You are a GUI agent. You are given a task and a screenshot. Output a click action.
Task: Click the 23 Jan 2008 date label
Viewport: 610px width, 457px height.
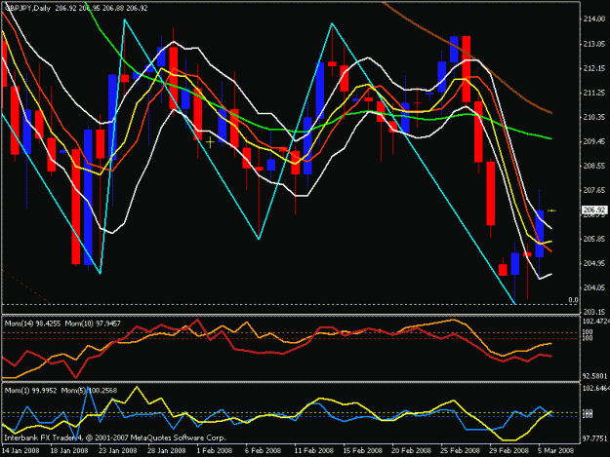118,450
